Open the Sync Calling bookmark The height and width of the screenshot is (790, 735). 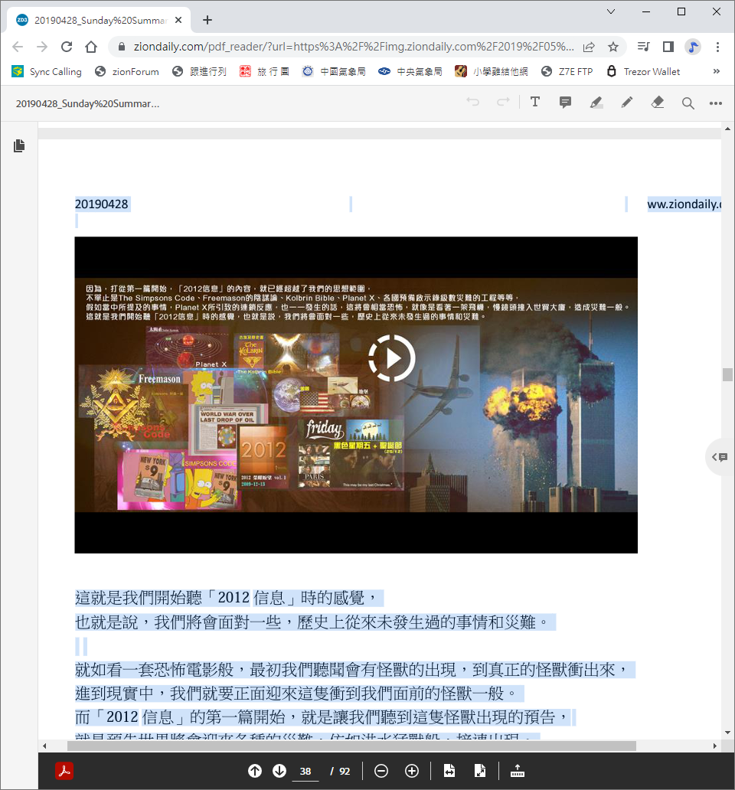(47, 71)
